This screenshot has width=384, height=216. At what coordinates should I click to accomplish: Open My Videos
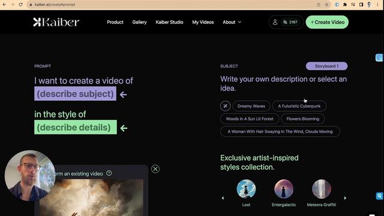coord(203,22)
